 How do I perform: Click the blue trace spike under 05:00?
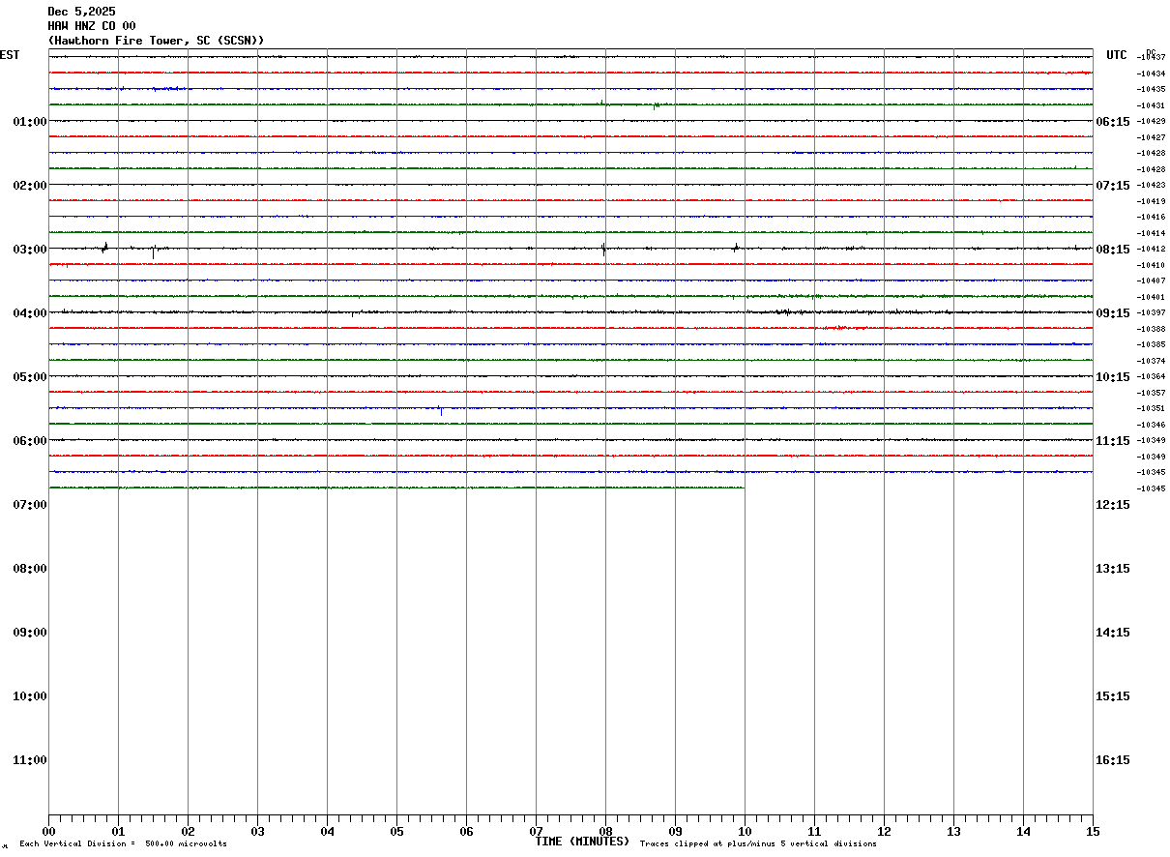(441, 410)
